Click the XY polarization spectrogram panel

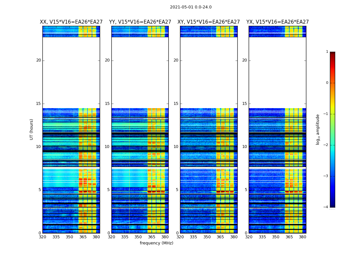point(209,129)
